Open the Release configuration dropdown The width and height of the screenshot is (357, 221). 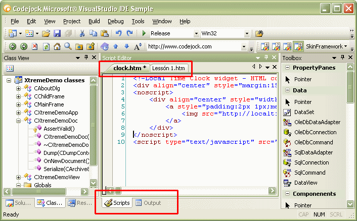click(196, 34)
